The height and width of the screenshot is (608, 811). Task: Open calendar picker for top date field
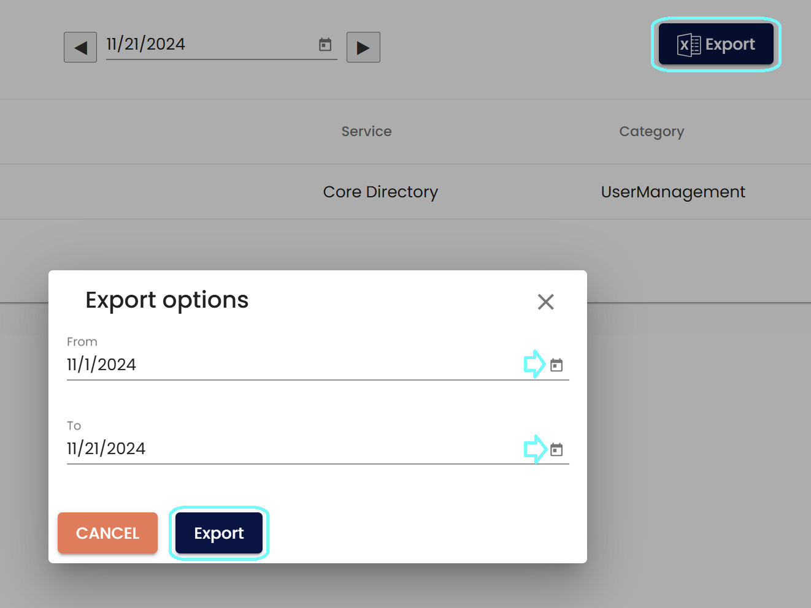click(x=325, y=45)
